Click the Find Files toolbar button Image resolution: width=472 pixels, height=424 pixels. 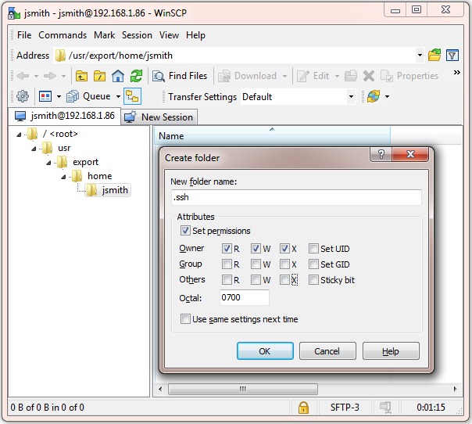pos(180,76)
